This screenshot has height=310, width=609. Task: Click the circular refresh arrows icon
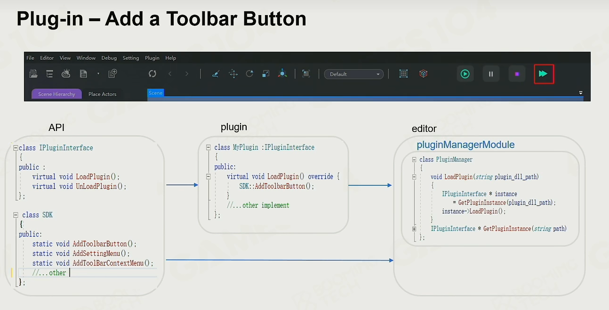152,73
